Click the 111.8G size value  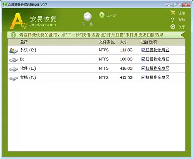tap(126, 50)
